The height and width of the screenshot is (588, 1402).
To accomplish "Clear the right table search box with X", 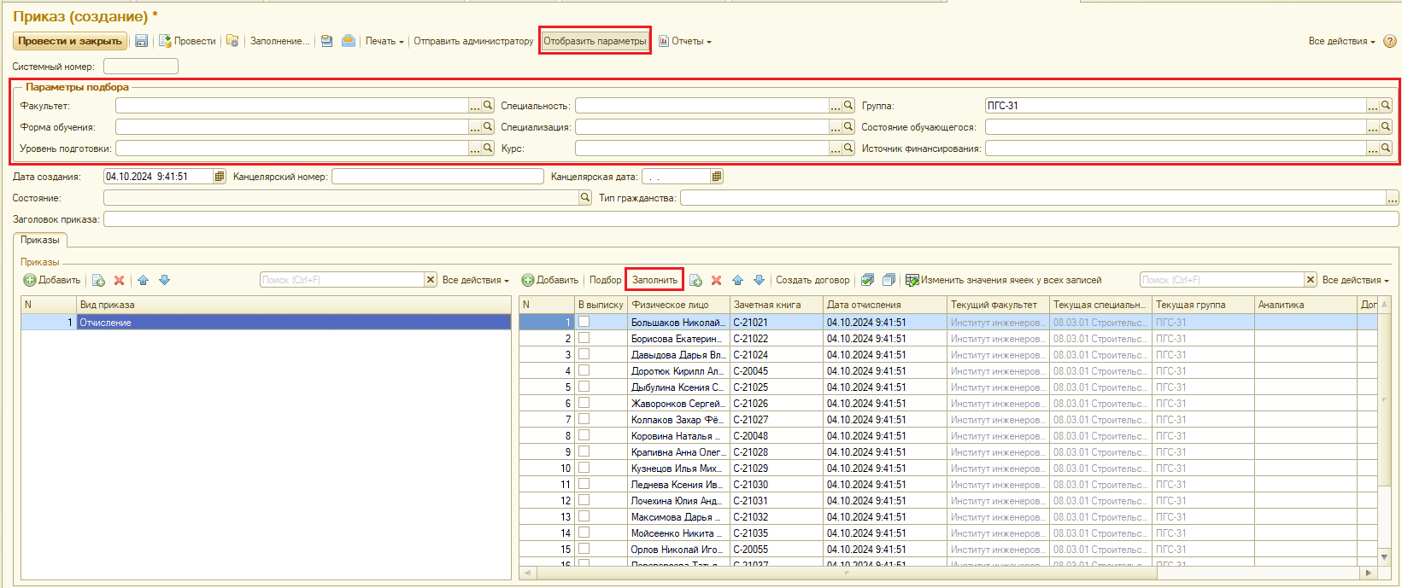I will pos(1311,280).
